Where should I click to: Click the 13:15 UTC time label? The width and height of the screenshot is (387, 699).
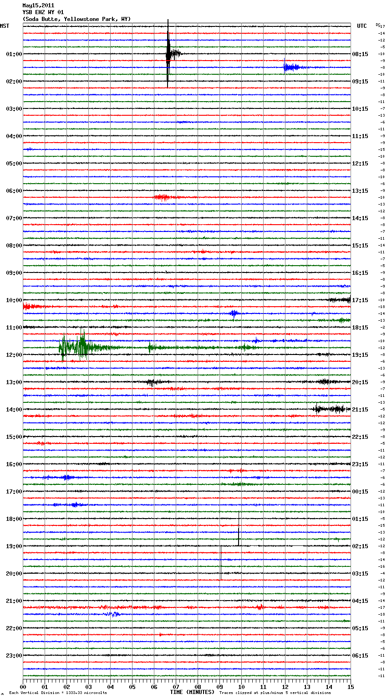pos(360,191)
